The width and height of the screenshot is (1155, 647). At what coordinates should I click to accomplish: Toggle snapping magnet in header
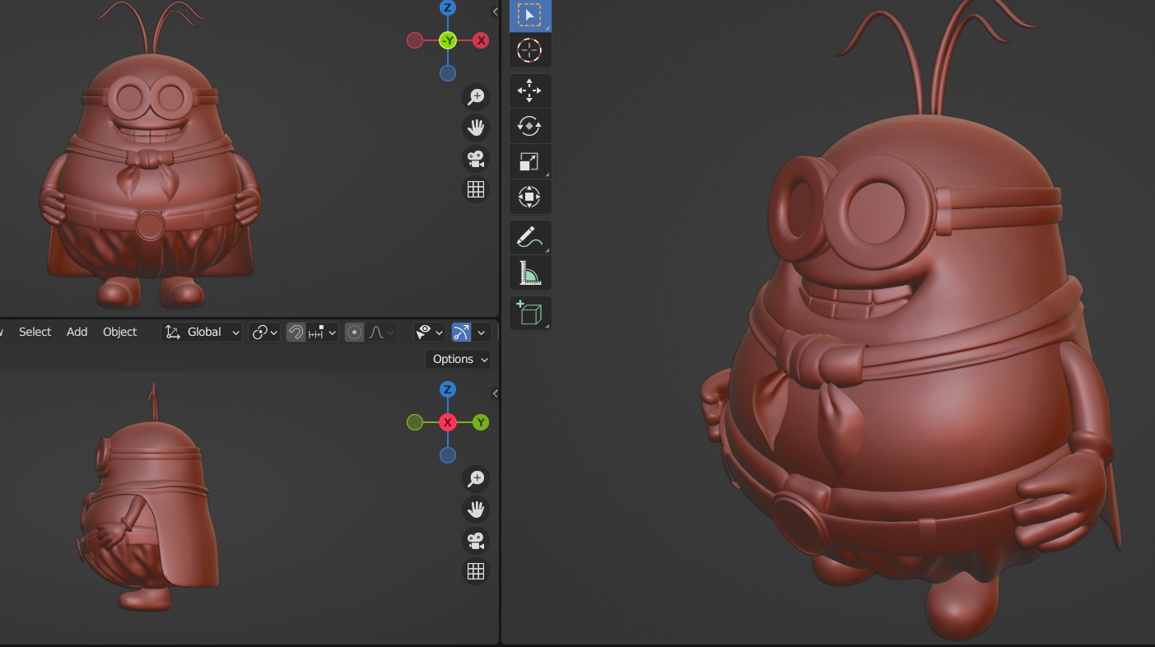click(x=296, y=333)
